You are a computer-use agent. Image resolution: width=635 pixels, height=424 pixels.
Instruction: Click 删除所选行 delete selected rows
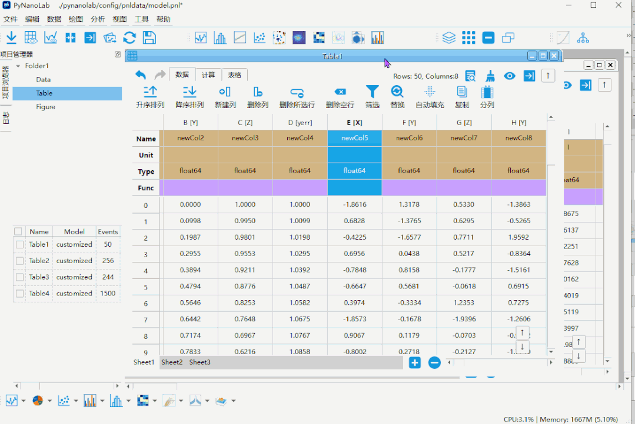tap(297, 97)
